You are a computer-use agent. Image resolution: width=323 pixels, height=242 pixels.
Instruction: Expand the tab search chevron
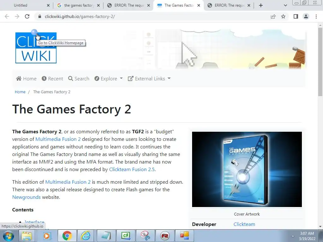coord(285,5)
